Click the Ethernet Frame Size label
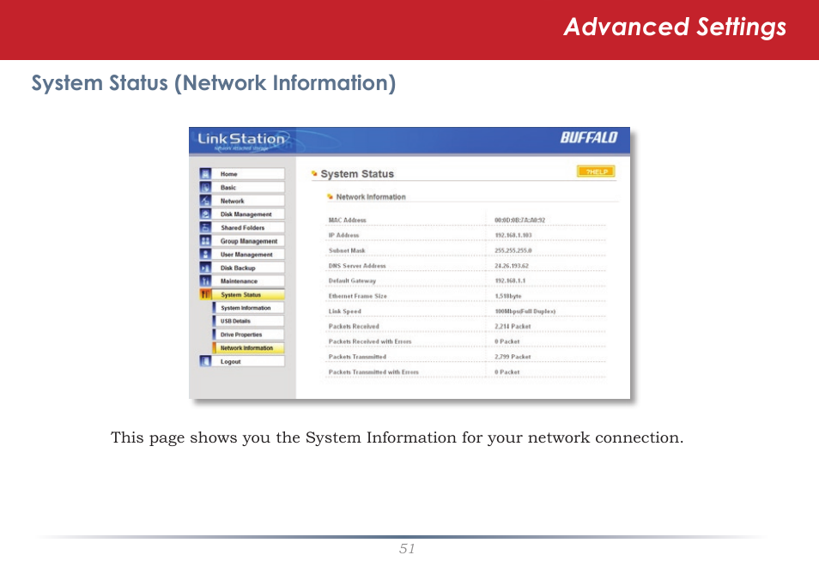 coord(358,295)
